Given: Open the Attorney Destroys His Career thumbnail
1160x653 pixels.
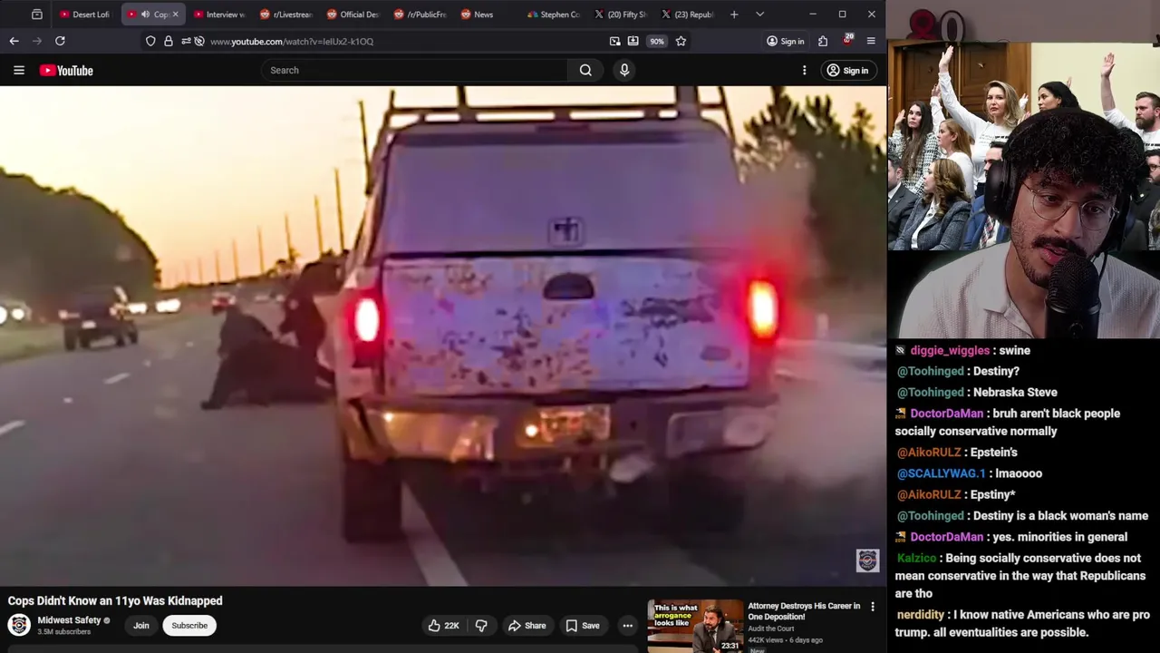Looking at the screenshot, I should (695, 626).
